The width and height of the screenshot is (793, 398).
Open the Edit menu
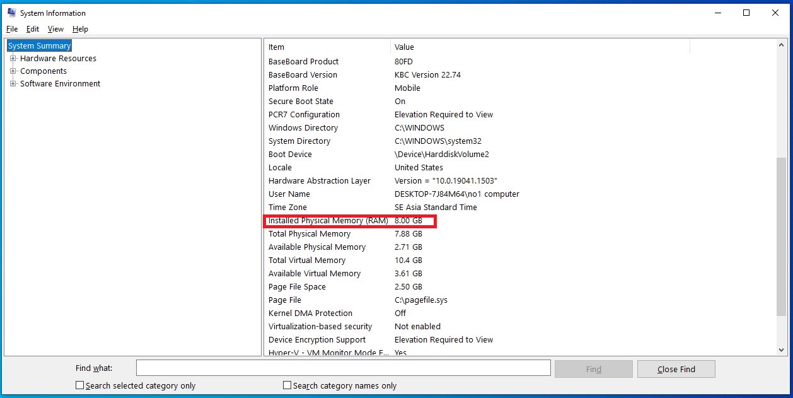(x=33, y=29)
